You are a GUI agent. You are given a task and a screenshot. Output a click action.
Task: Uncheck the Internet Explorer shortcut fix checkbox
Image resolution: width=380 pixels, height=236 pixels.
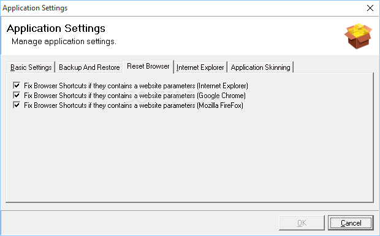click(17, 86)
